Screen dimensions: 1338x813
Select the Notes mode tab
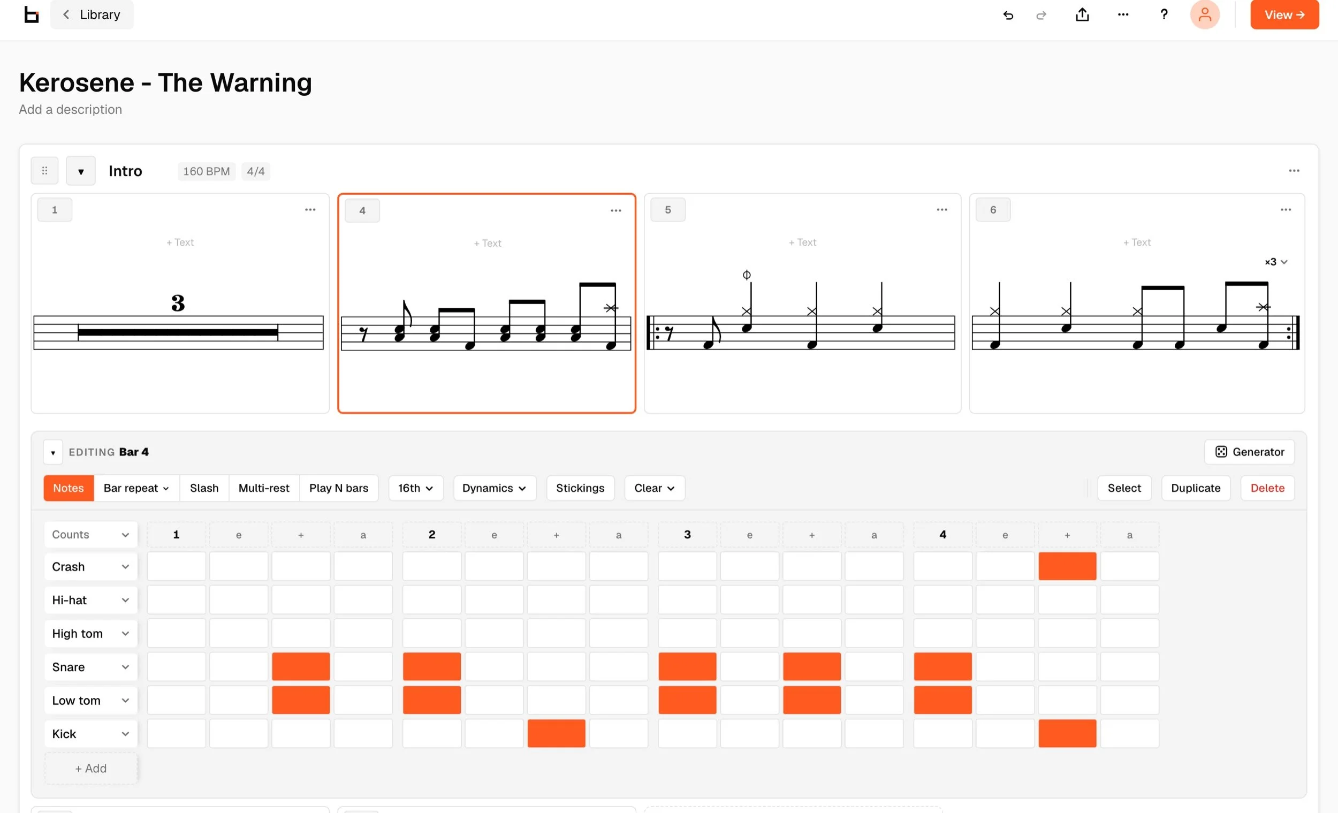point(69,488)
